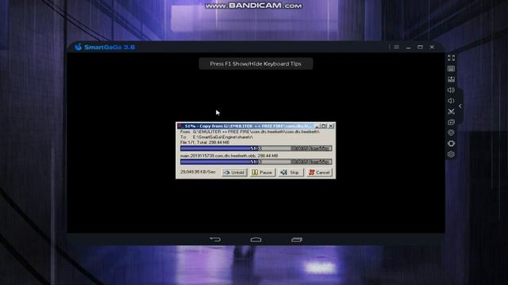This screenshot has width=508, height=285.
Task: Pause the file copy operation
Action: (263, 173)
